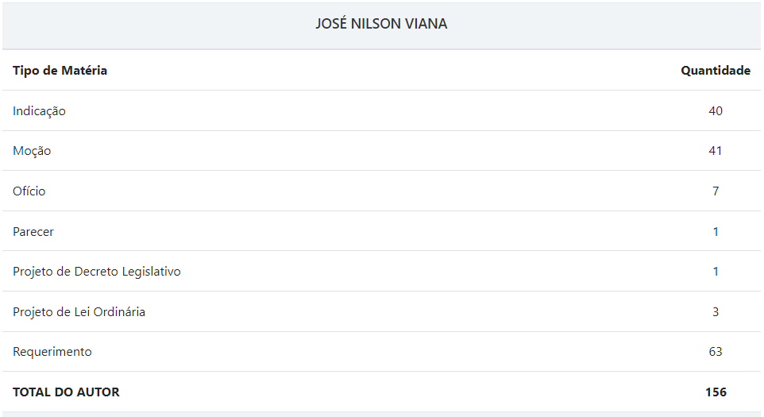
Task: Select the Ofício row label
Action: [29, 191]
